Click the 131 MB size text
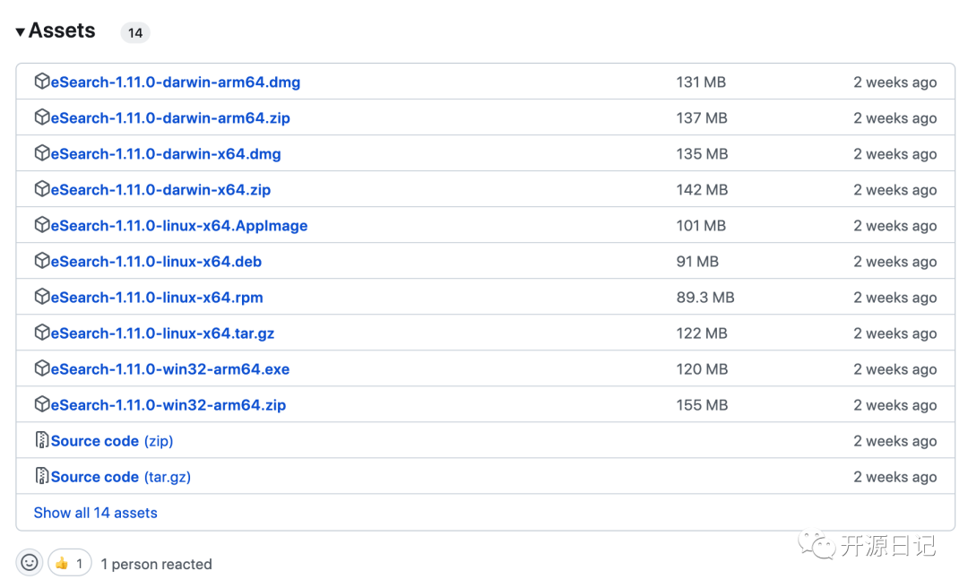 tap(701, 82)
